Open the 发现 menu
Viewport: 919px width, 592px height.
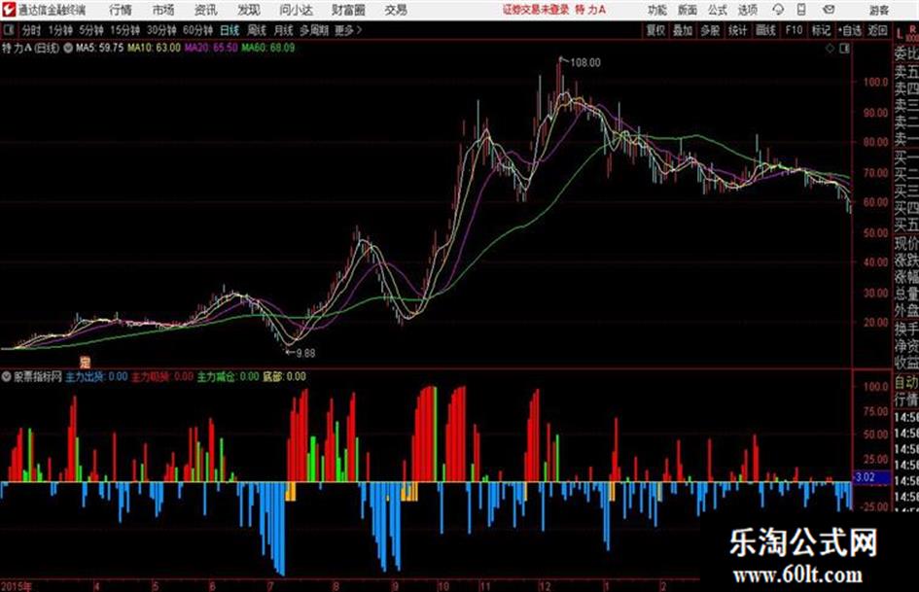point(248,10)
